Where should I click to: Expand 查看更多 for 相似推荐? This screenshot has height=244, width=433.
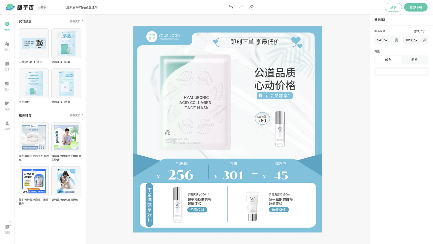[76, 115]
